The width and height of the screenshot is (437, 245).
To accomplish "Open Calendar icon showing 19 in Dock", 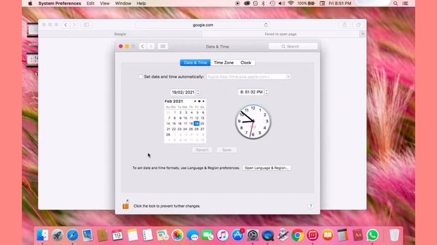I will pos(117,235).
